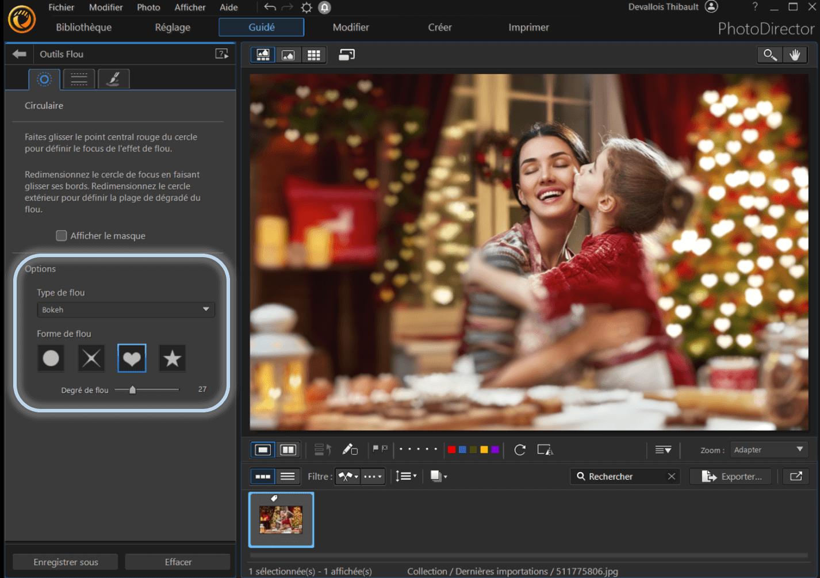
Task: Switch to thumbnail grid view mode
Action: 313,55
